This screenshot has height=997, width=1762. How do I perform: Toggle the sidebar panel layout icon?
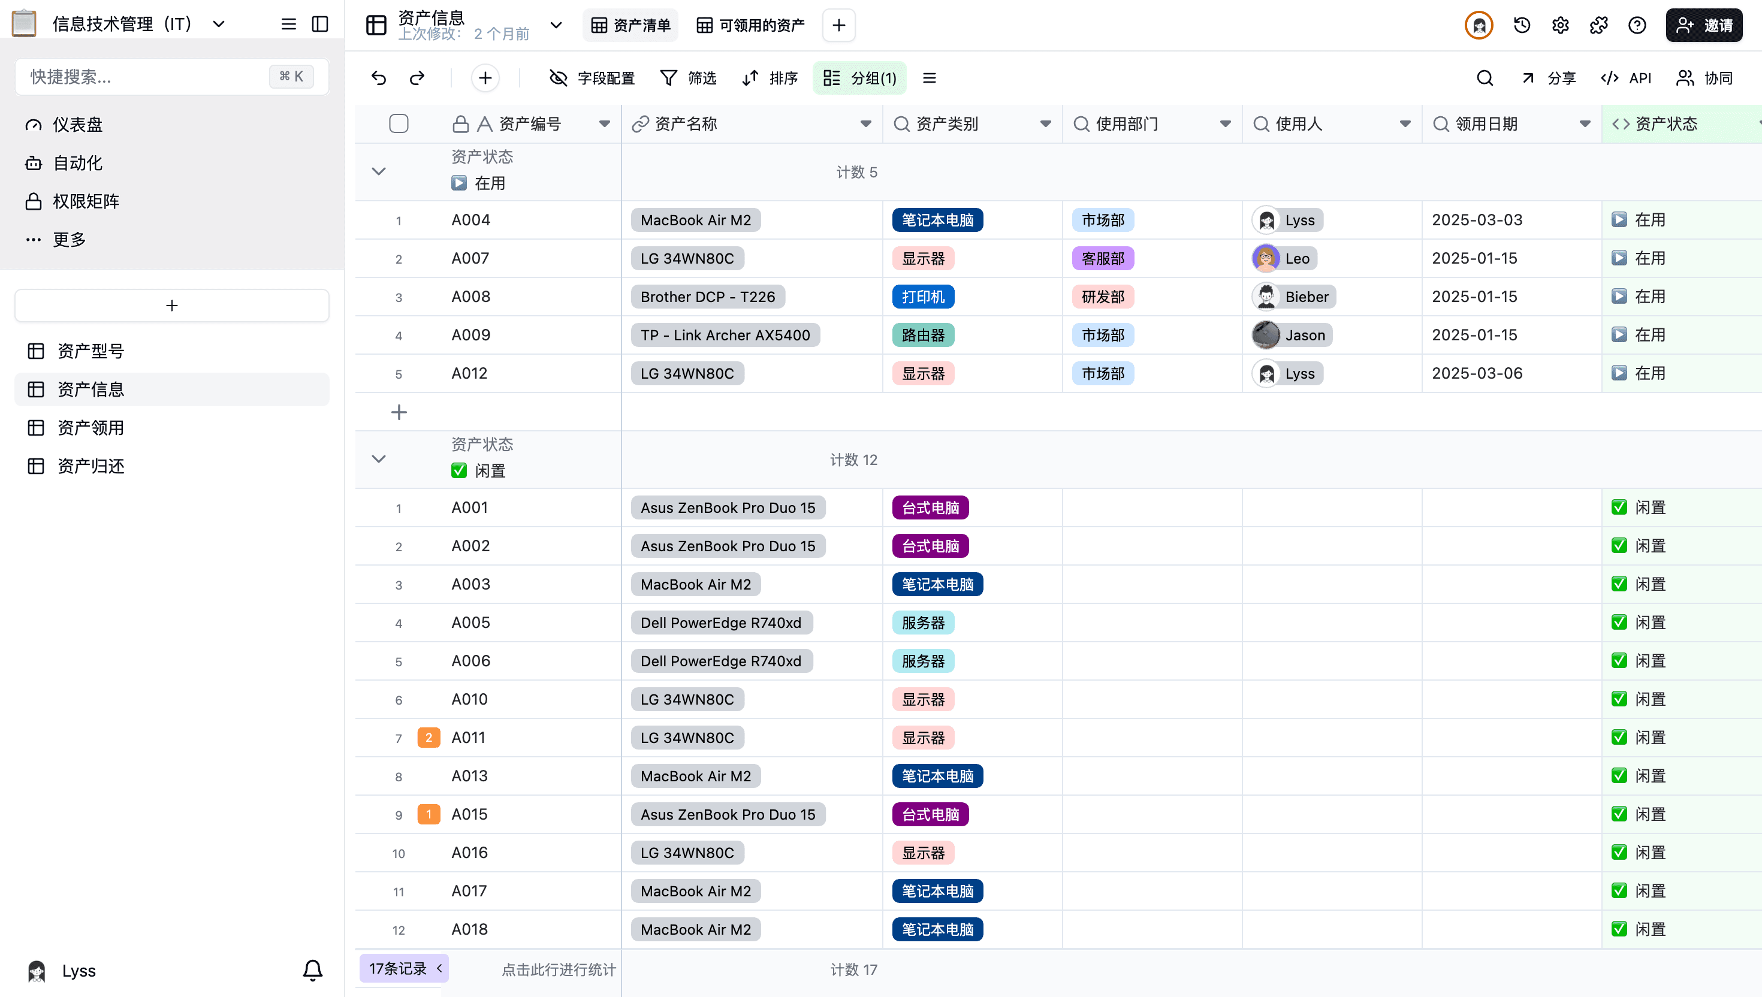pos(320,24)
